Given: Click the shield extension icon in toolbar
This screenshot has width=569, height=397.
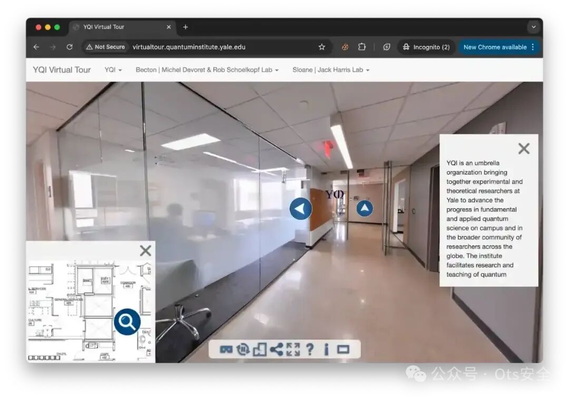Looking at the screenshot, I should [387, 47].
